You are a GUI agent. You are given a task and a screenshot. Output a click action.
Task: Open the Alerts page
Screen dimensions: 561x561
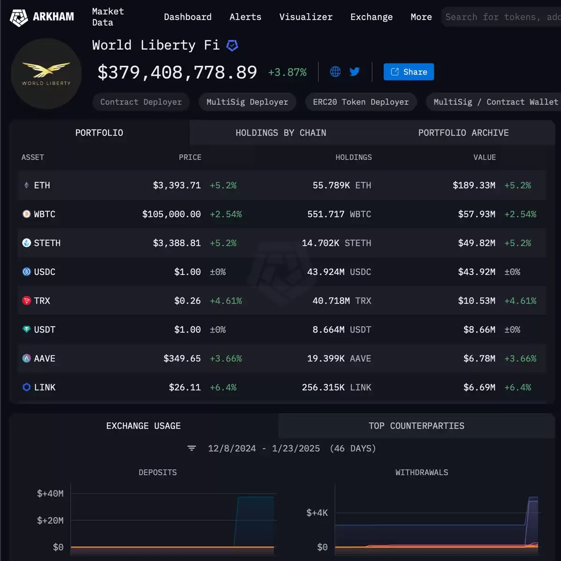[245, 17]
